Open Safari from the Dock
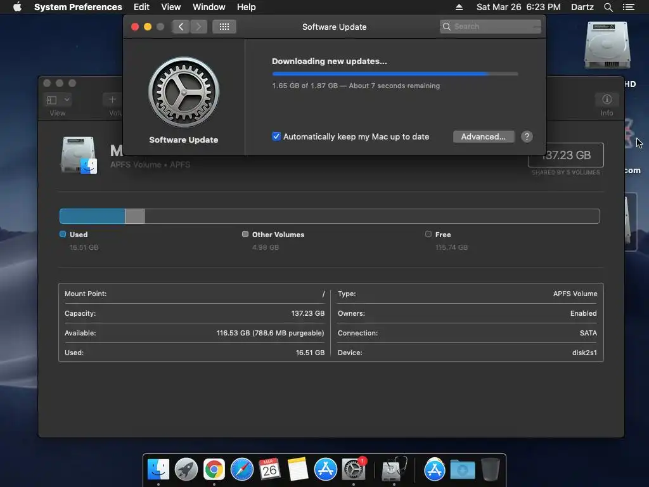The height and width of the screenshot is (487, 649). tap(241, 469)
